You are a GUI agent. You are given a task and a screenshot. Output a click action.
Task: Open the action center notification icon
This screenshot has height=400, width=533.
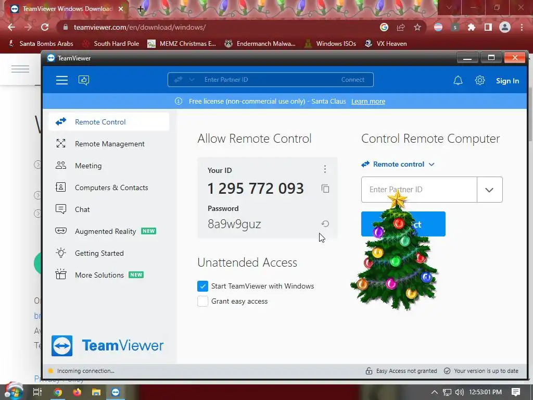coord(516,392)
